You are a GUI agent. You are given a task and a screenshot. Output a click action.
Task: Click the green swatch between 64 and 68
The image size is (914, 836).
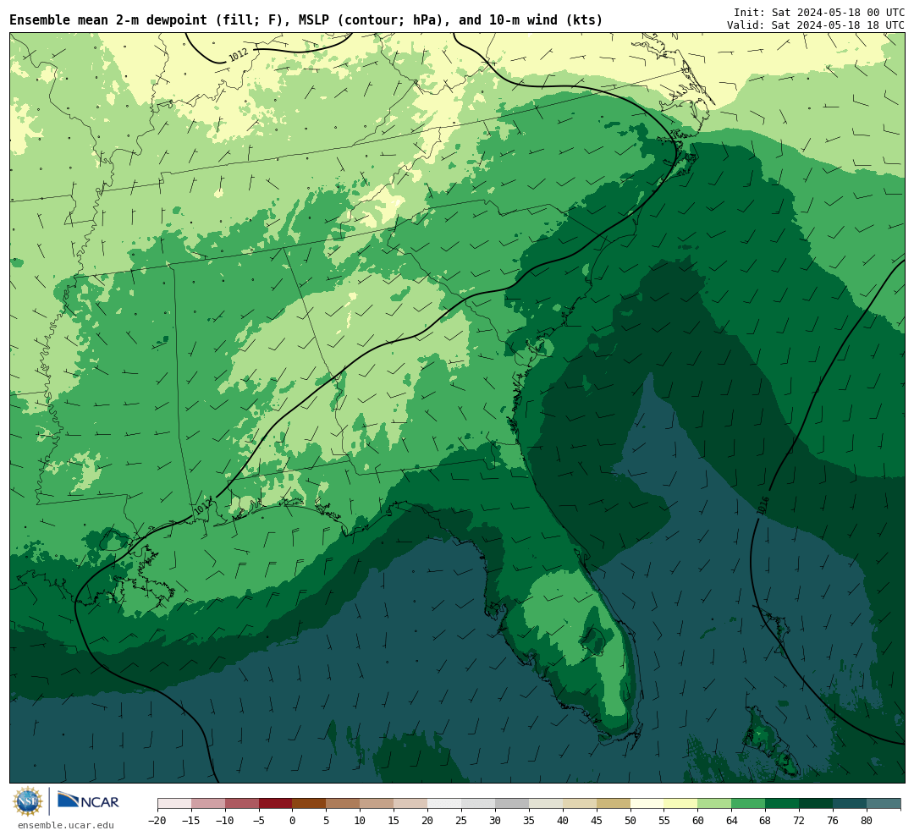click(748, 804)
